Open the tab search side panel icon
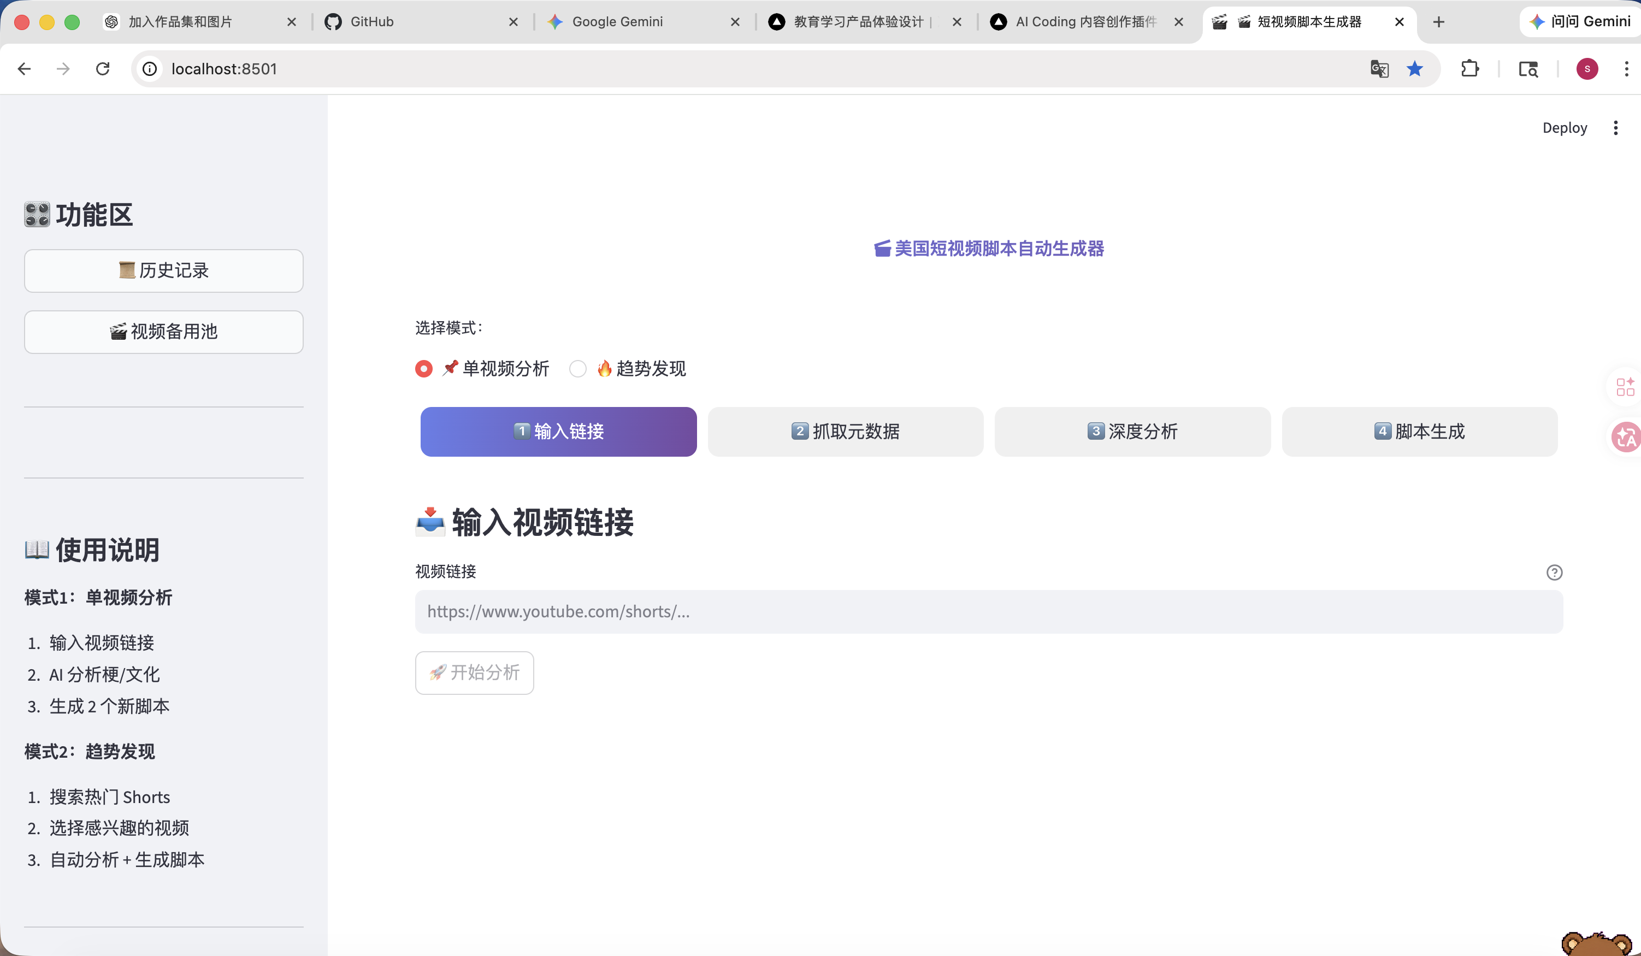1641x956 pixels. point(1528,69)
